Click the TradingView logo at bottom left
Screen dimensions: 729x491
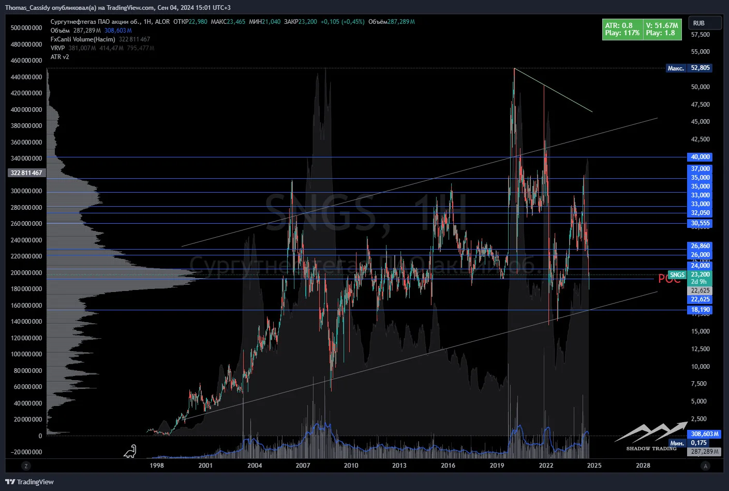pos(29,482)
